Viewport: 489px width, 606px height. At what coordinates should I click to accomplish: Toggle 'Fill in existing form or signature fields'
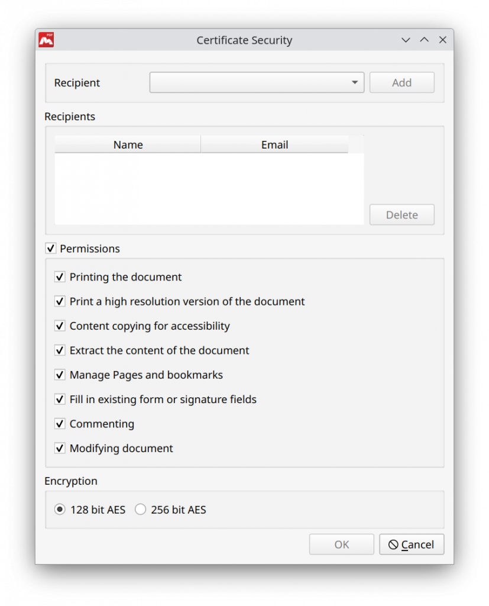pos(60,399)
